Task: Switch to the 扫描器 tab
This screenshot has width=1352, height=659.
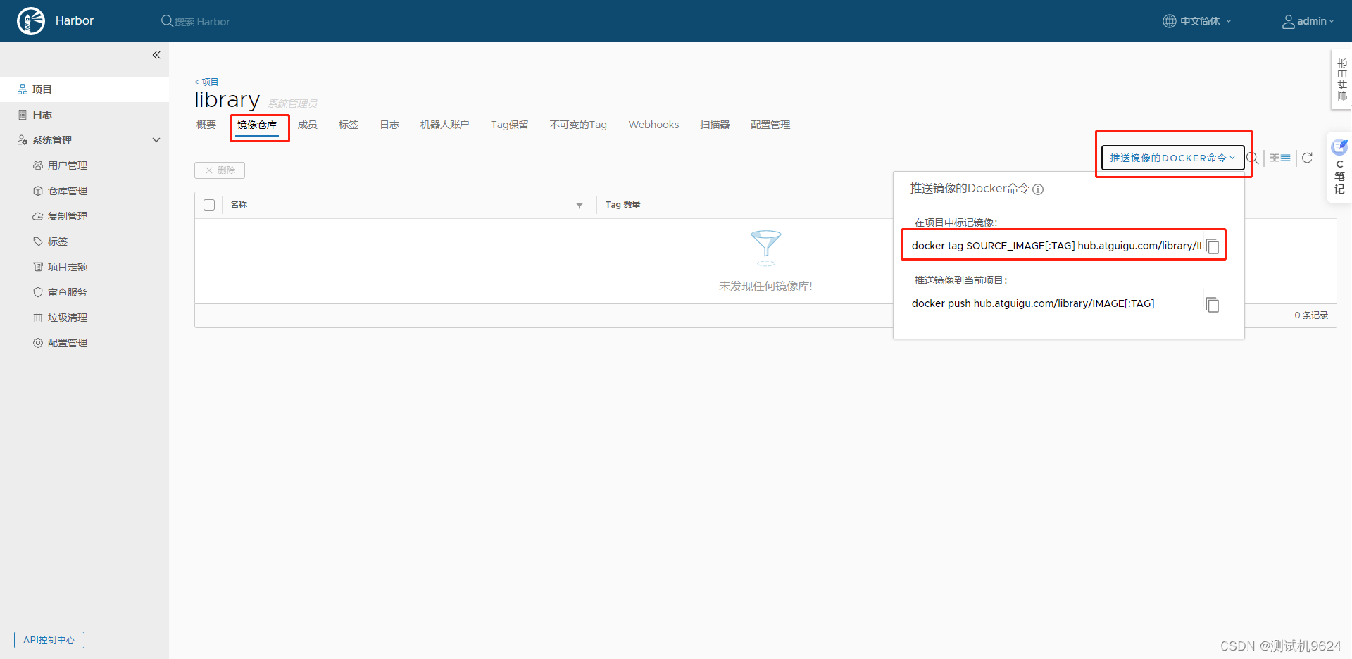Action: [x=715, y=125]
